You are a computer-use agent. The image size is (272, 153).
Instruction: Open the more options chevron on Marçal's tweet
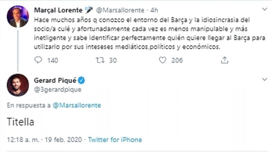264,10
